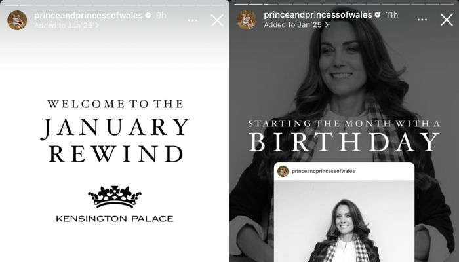Click the right story's verified badge
The image size is (459, 262).
tap(378, 14)
